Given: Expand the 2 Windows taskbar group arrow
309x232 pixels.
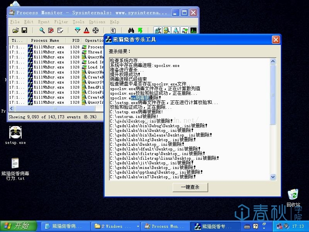Looking at the screenshot, I should [x=138, y=226].
